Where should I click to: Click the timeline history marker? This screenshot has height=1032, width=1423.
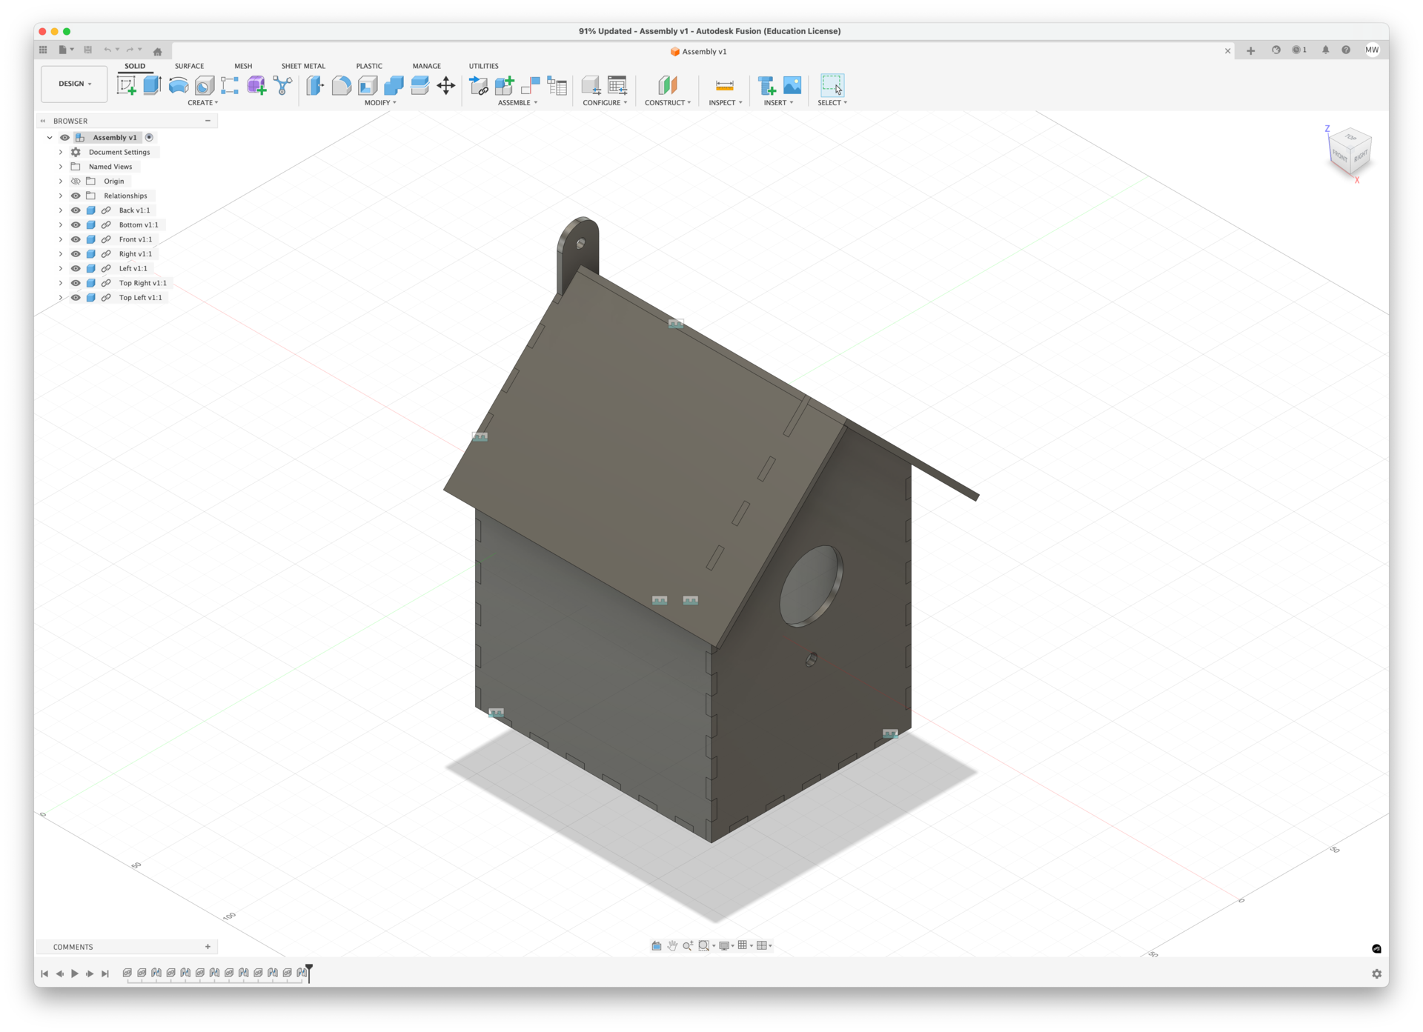309,973
